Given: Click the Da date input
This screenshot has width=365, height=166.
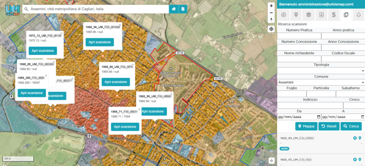Looking at the screenshot, I should [x=299, y=117].
